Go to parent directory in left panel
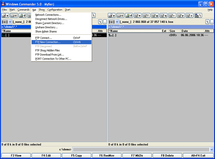The width and height of the screenshot is (215, 159). tap(105, 22)
